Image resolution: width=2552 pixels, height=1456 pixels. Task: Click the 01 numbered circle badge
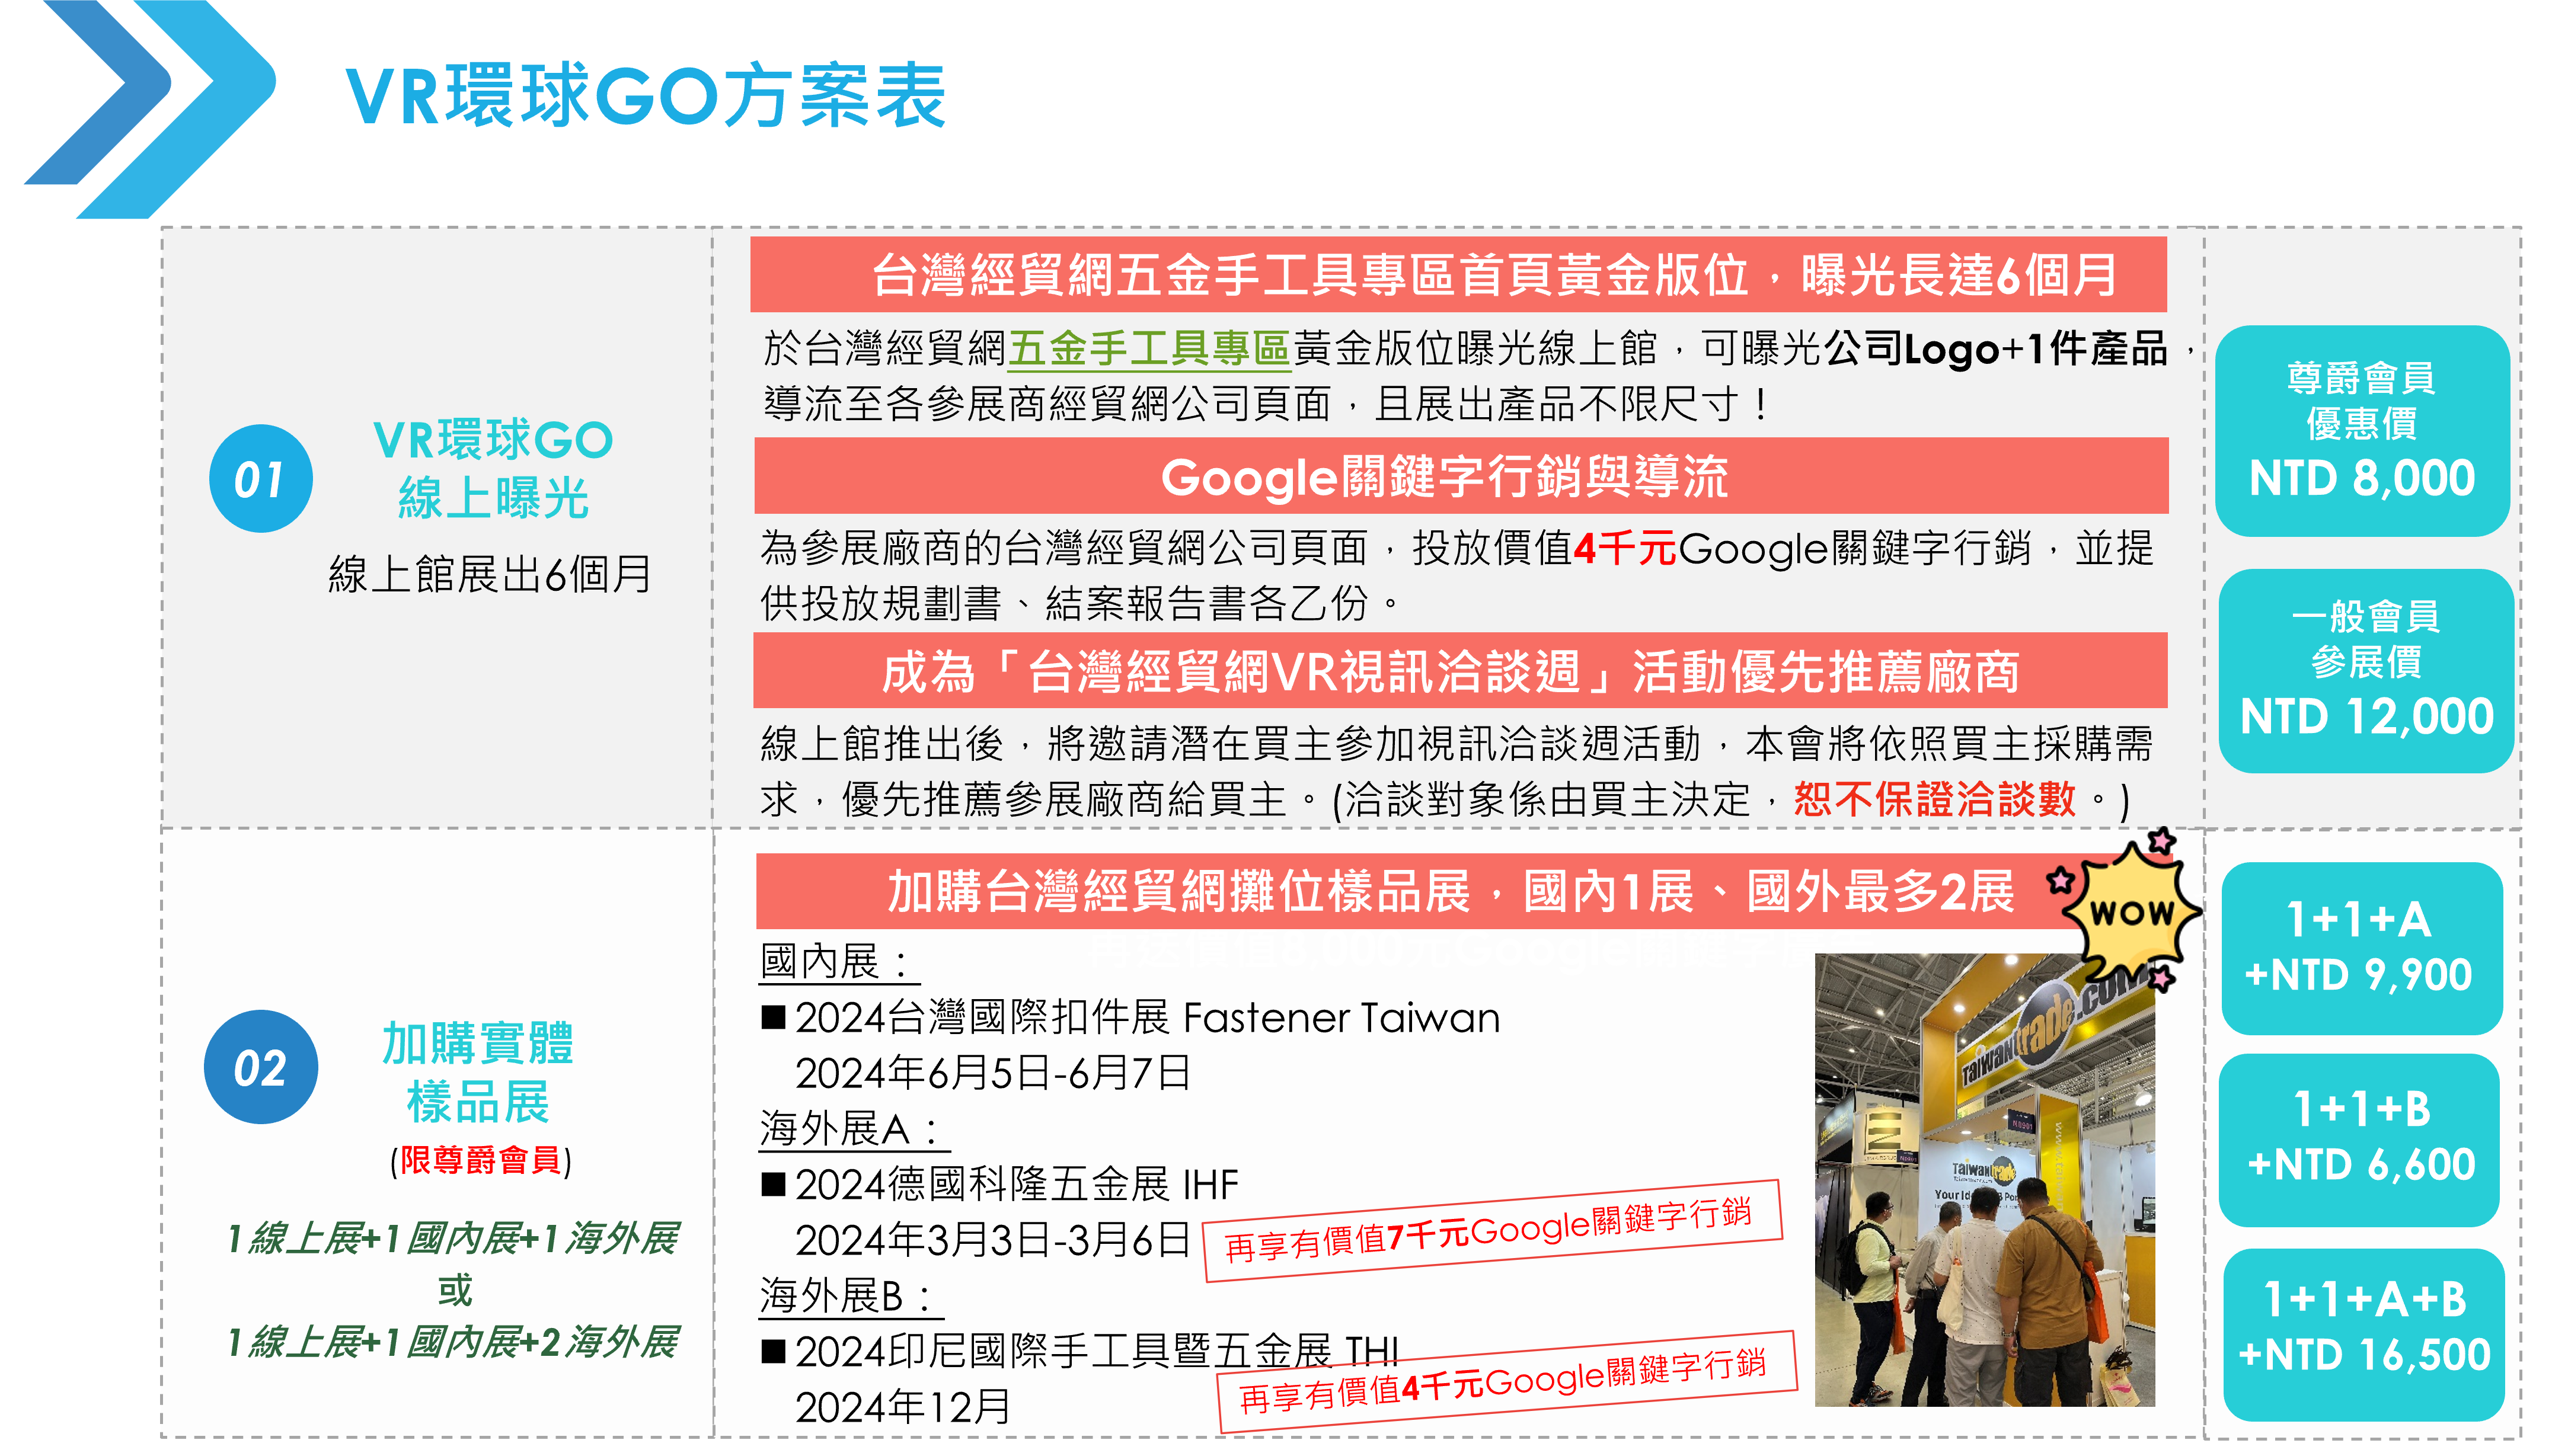260,479
